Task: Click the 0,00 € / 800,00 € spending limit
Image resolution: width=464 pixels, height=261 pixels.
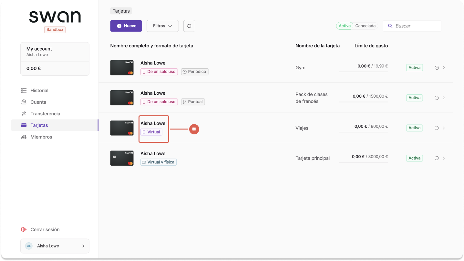Action: (371, 126)
